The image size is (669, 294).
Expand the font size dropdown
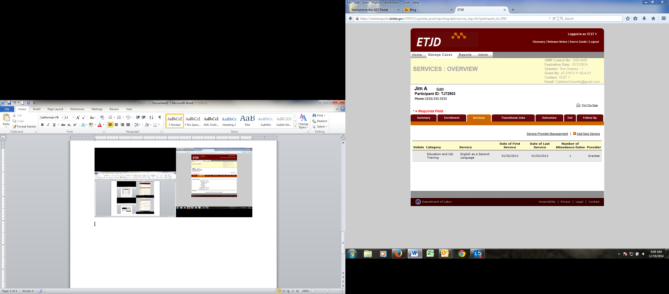(x=73, y=117)
